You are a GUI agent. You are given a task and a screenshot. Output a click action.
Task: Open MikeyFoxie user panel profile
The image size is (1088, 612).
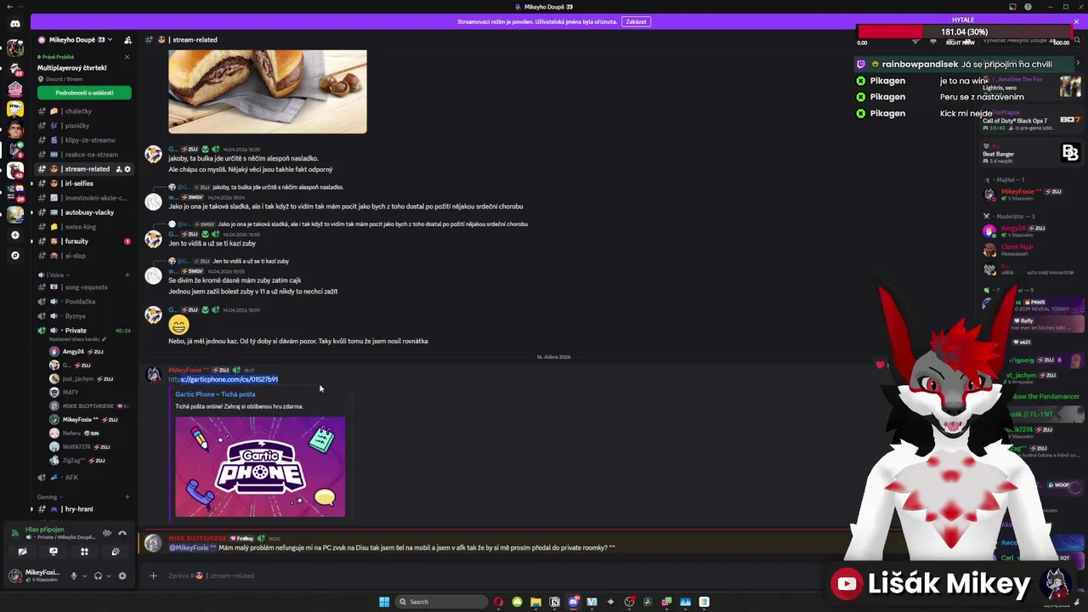tap(36, 575)
